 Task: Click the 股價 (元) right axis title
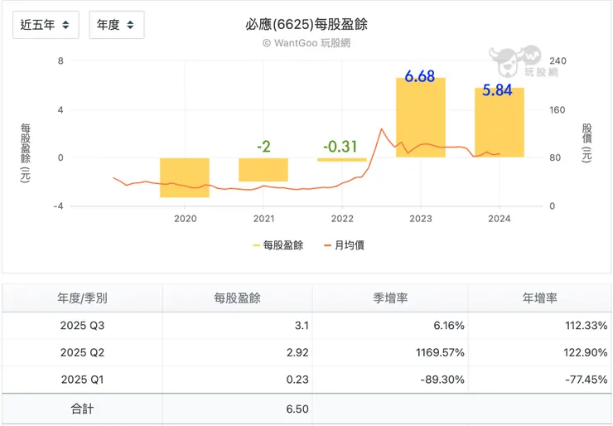coord(586,143)
